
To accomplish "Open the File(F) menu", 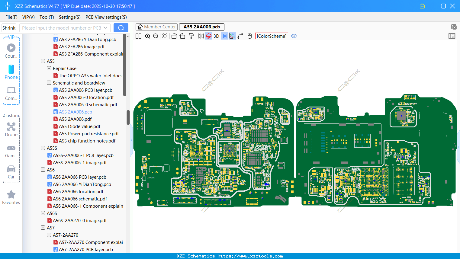I will click(x=11, y=17).
